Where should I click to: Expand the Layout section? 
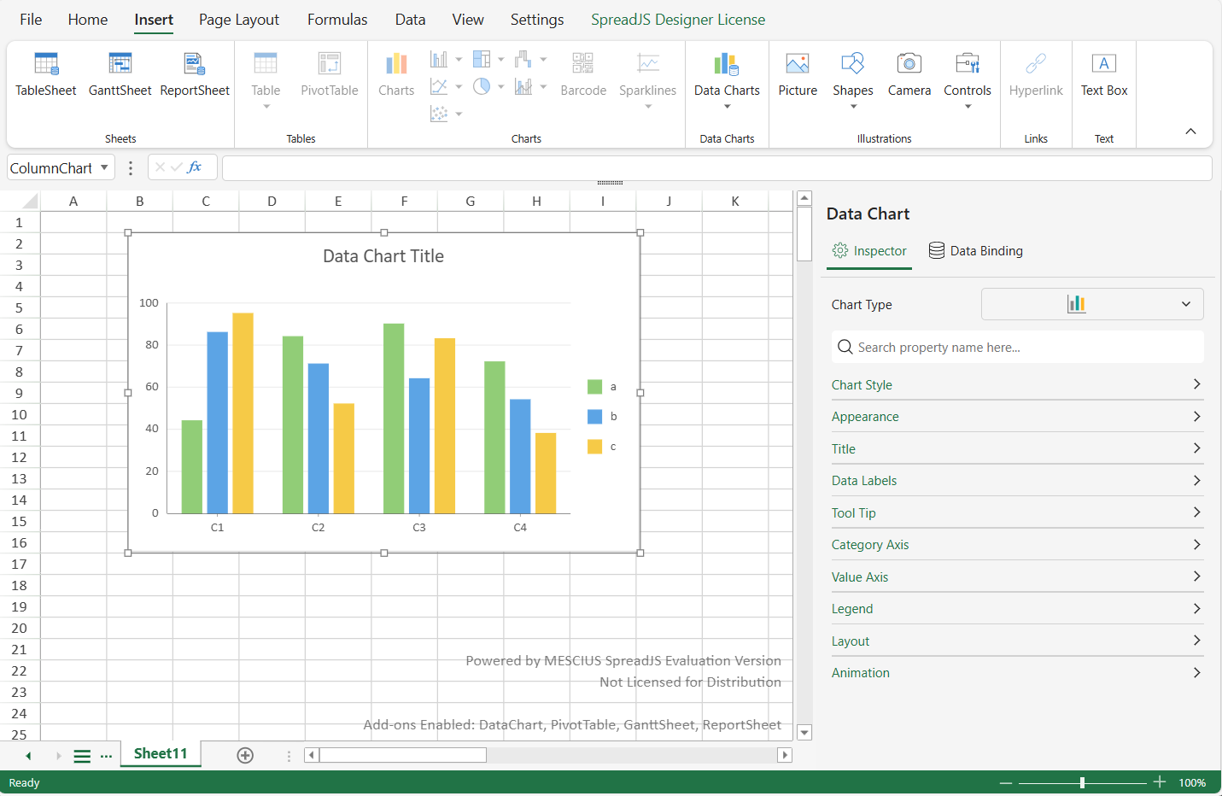[x=1017, y=641]
